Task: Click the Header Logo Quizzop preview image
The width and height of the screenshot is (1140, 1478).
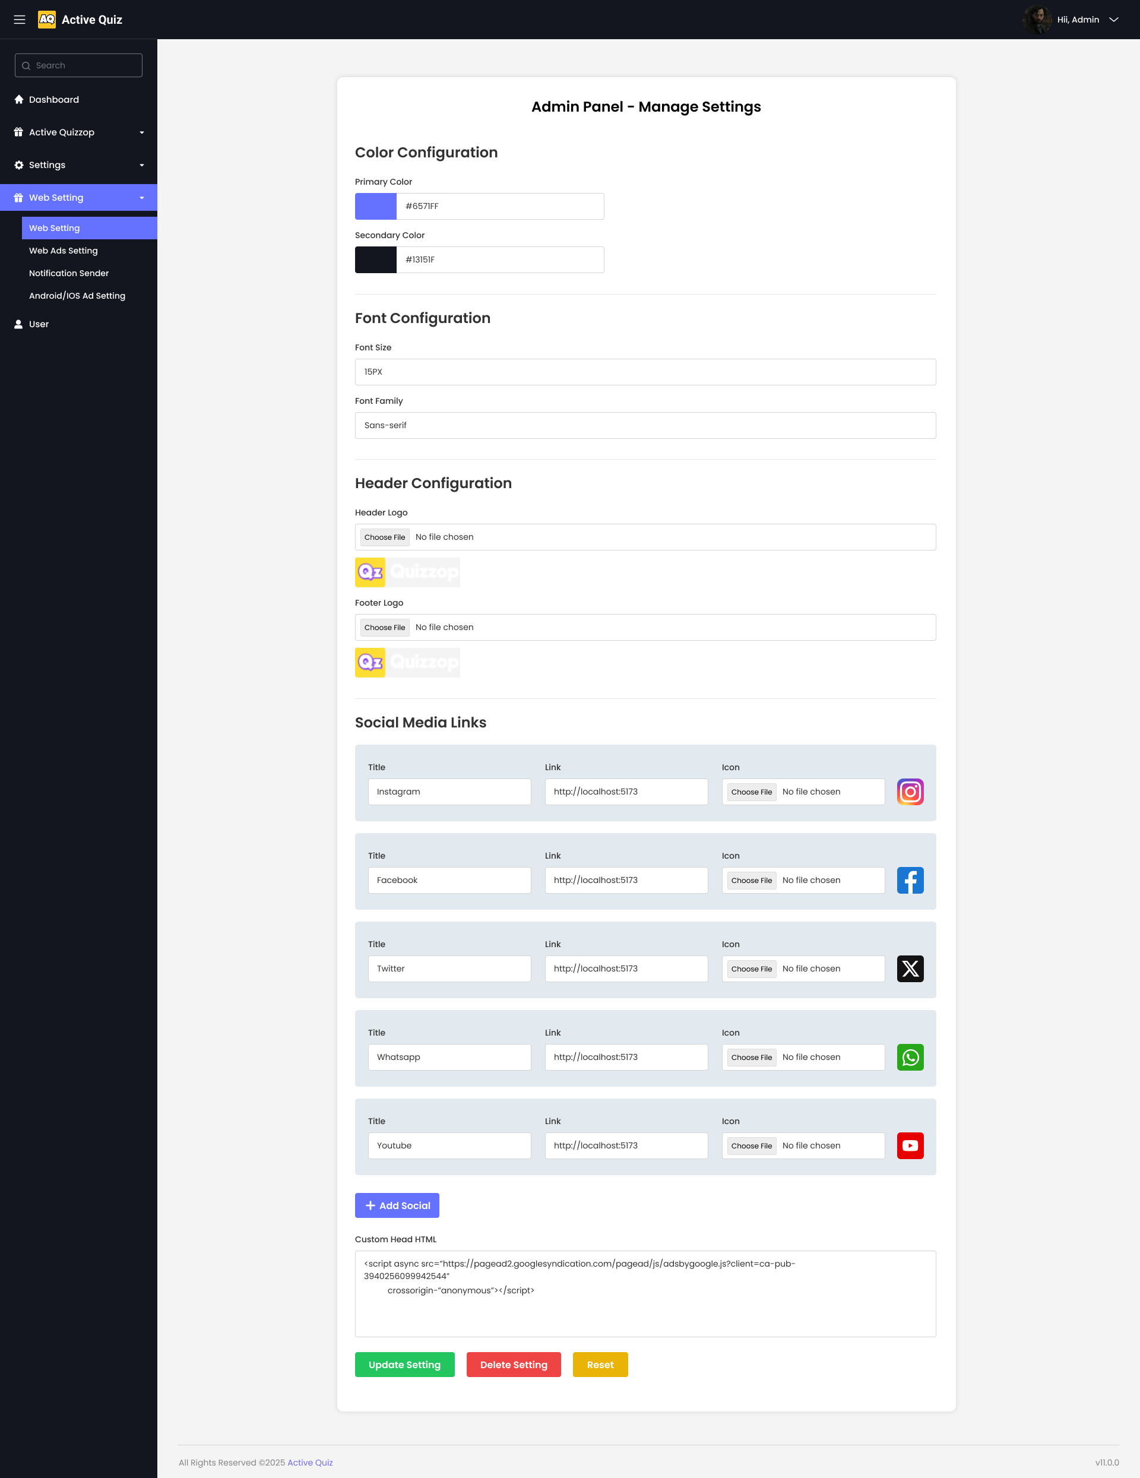Action: click(407, 572)
